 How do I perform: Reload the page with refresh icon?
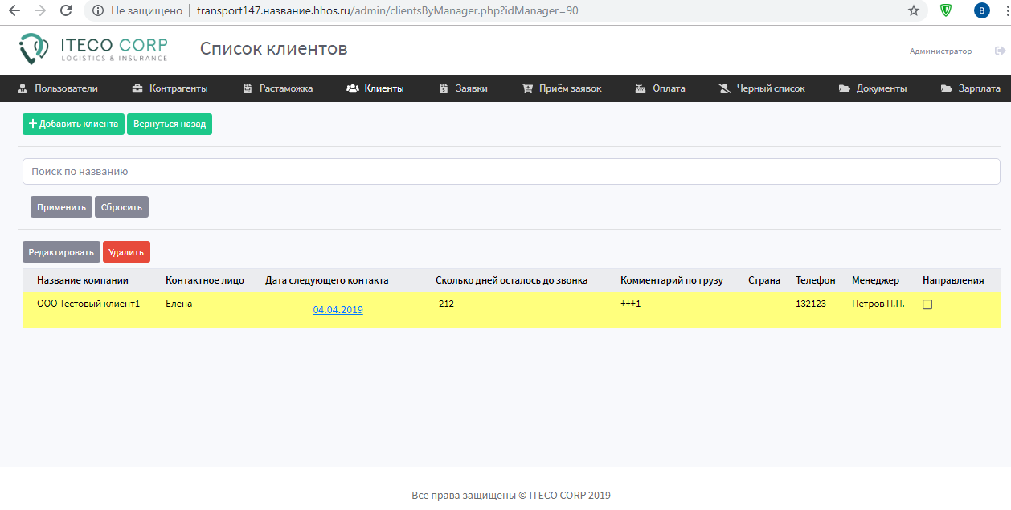point(67,11)
